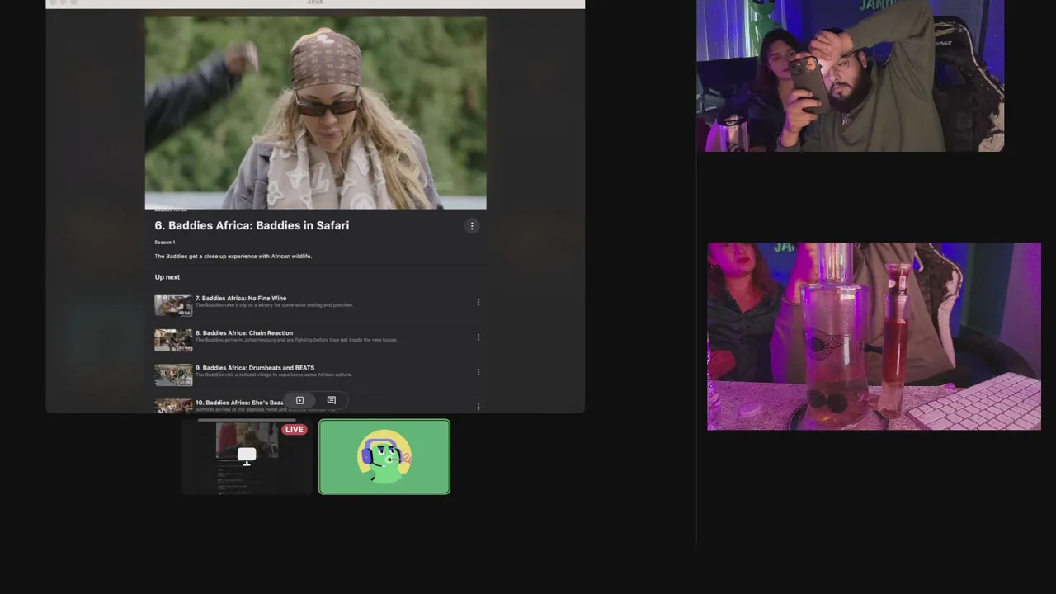Click the winery trip description under No Fine Wine

(274, 305)
